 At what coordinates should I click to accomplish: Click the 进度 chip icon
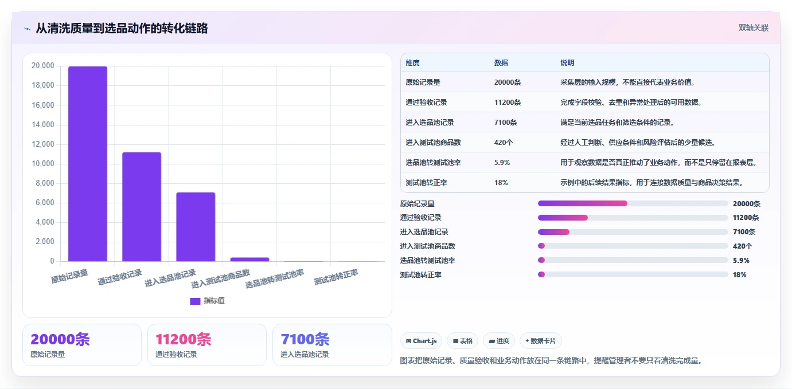coord(491,341)
